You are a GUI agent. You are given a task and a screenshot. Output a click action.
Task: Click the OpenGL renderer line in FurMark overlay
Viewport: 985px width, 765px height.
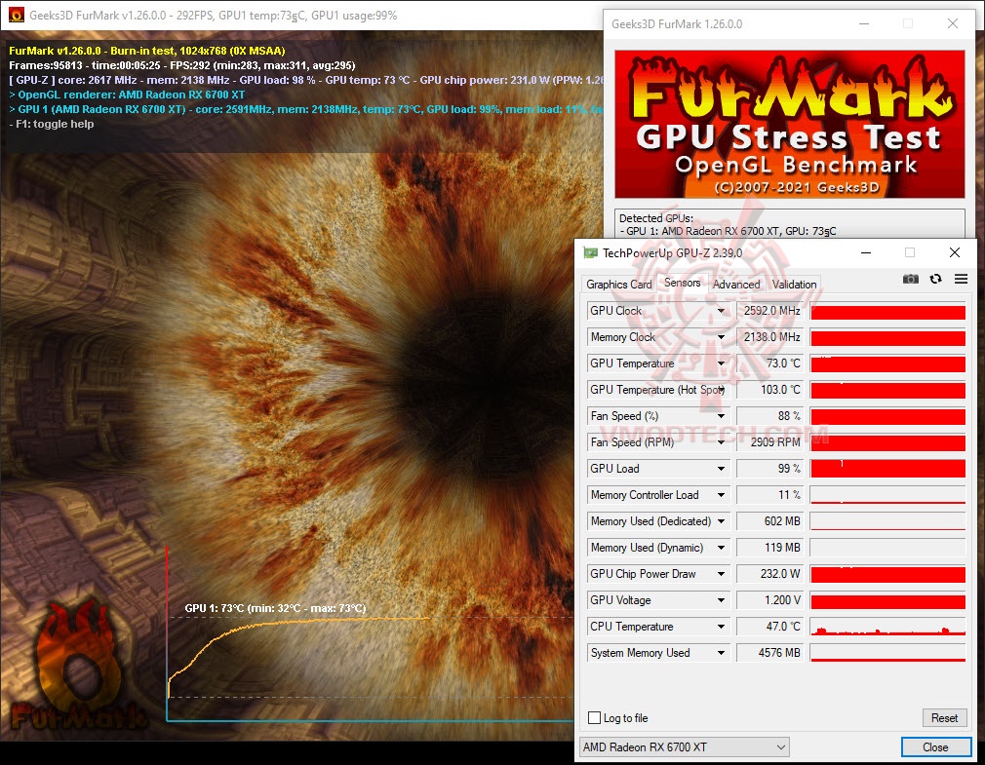click(127, 95)
